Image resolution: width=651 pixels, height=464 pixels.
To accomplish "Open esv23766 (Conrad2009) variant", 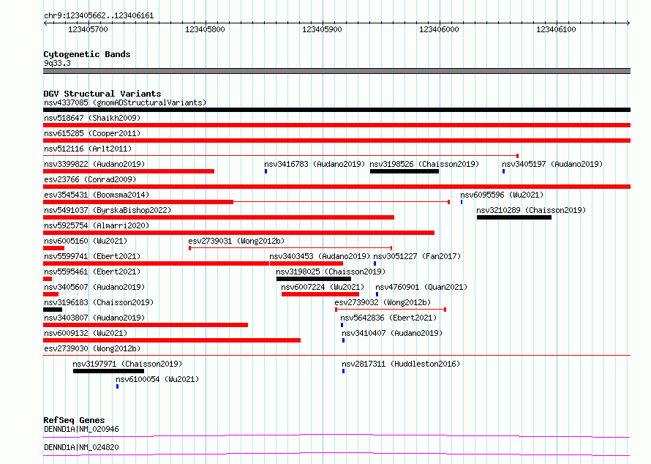I will point(336,187).
